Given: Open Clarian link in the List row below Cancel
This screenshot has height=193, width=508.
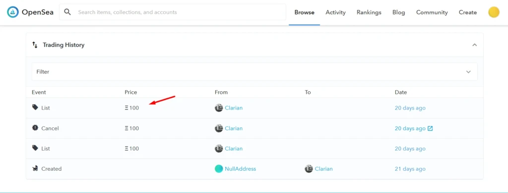Looking at the screenshot, I should pos(234,149).
